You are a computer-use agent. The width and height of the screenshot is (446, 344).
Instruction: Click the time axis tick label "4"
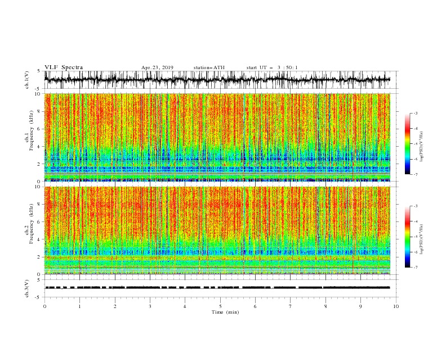(x=185, y=306)
